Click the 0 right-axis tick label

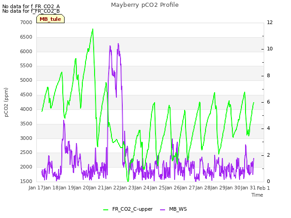pyautogui.click(x=268, y=181)
